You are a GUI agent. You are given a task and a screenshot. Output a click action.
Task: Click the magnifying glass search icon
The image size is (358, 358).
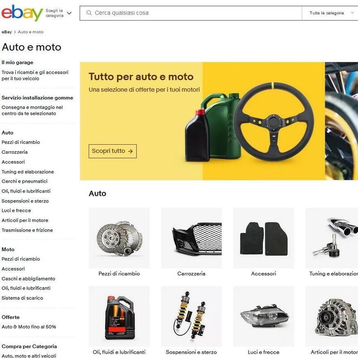click(89, 13)
